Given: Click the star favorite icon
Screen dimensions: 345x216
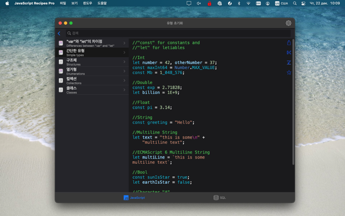Looking at the screenshot, I should [289, 73].
